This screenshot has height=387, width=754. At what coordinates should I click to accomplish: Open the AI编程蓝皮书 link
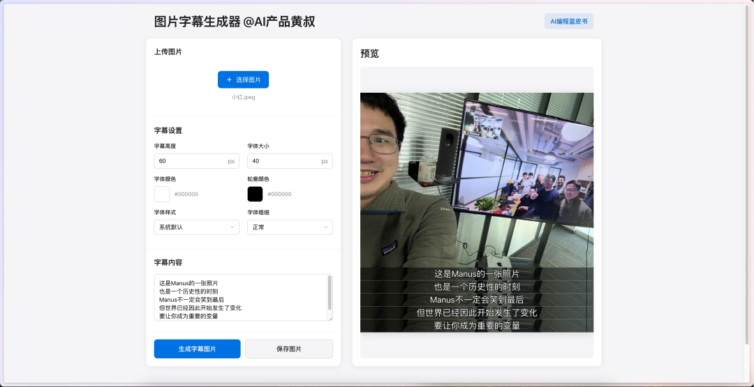point(569,21)
